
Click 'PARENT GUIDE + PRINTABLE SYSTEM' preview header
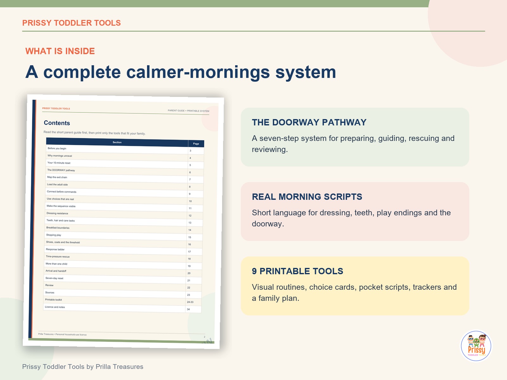[189, 111]
